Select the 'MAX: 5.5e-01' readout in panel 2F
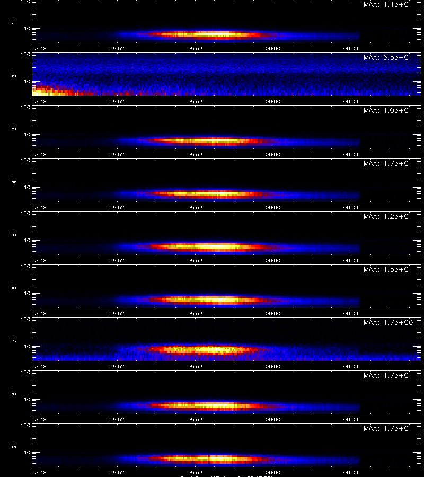 click(388, 57)
